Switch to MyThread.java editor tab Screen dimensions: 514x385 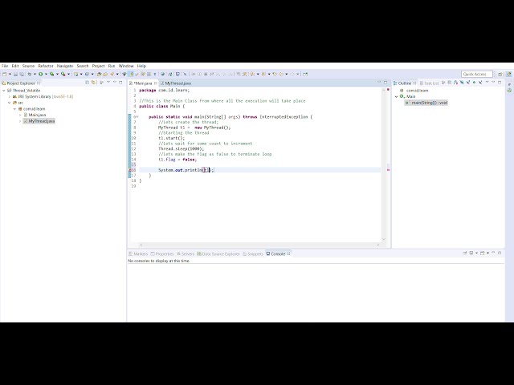coord(177,83)
